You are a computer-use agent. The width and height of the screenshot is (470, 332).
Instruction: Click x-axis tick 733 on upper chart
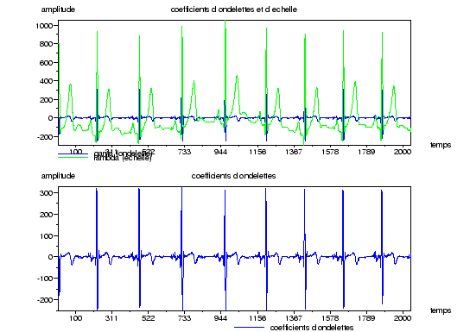pyautogui.click(x=184, y=153)
